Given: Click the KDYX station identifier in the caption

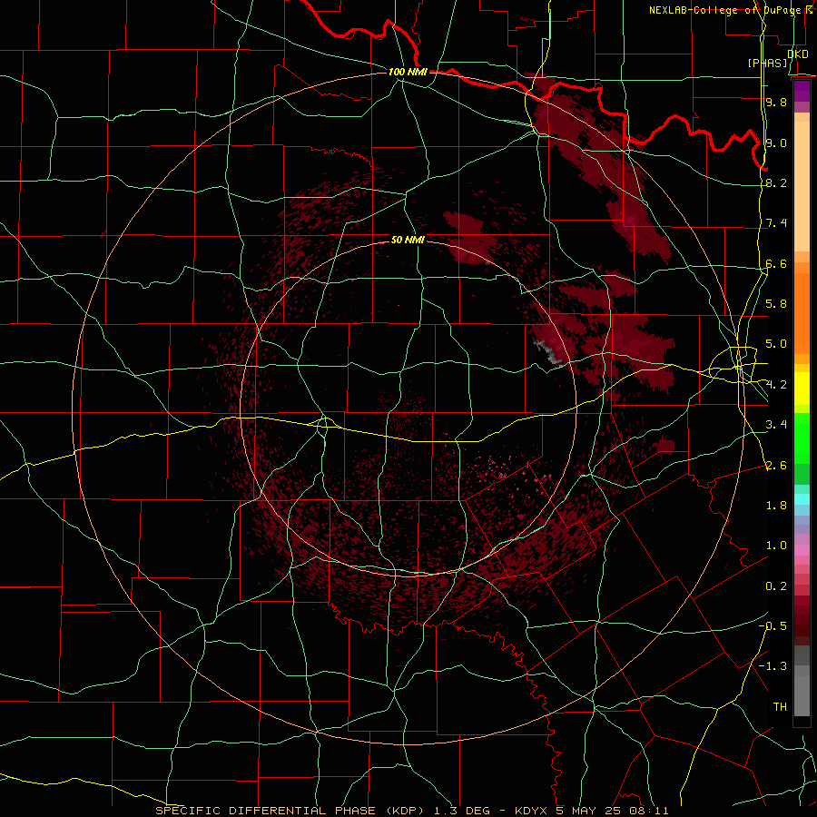Looking at the screenshot, I should [x=531, y=811].
